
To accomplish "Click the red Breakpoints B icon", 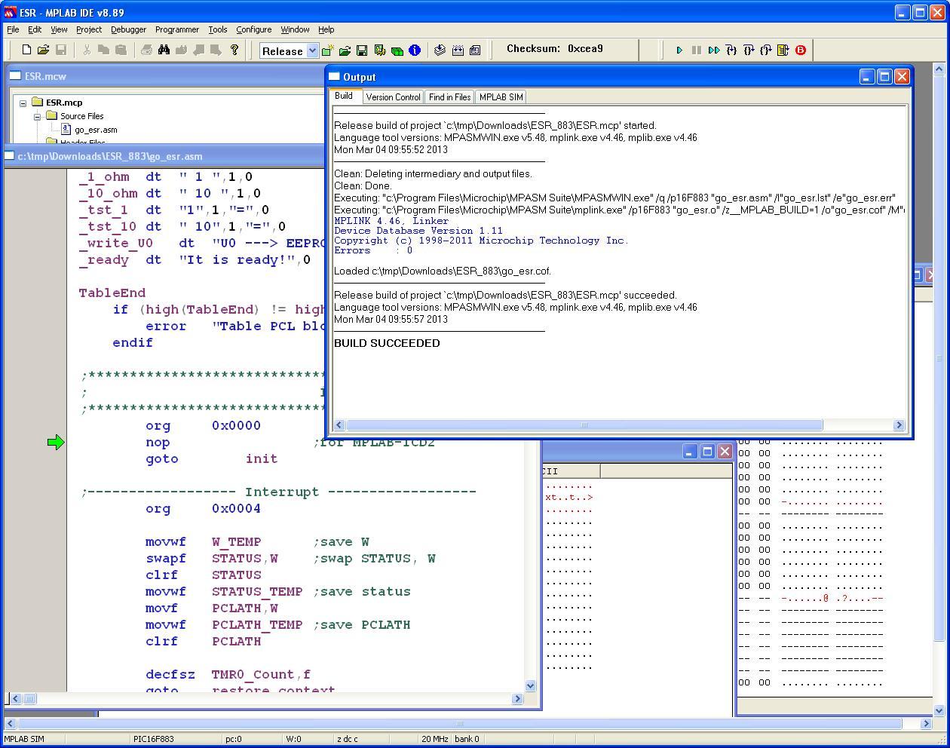I will [801, 51].
